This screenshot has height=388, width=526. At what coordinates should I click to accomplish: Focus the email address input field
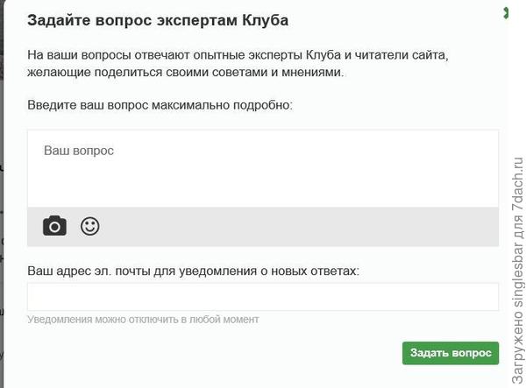[x=262, y=297]
